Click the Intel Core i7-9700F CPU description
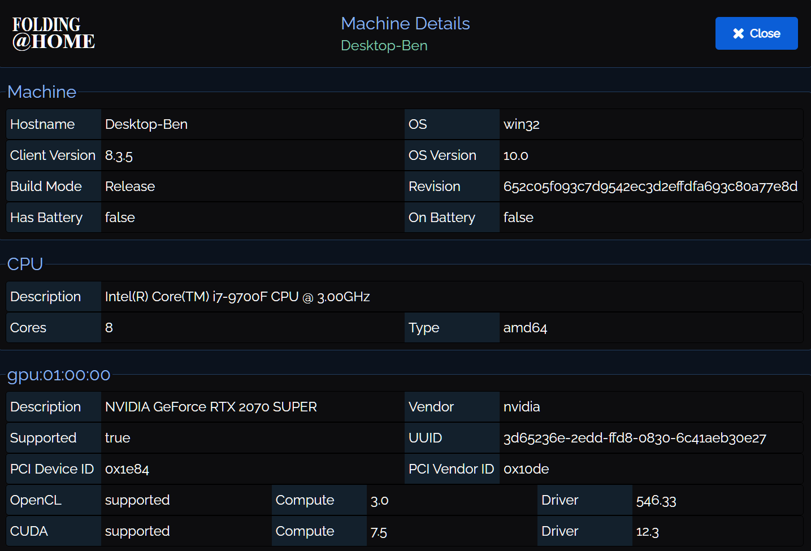Screen dimensions: 811x551 (x=237, y=297)
